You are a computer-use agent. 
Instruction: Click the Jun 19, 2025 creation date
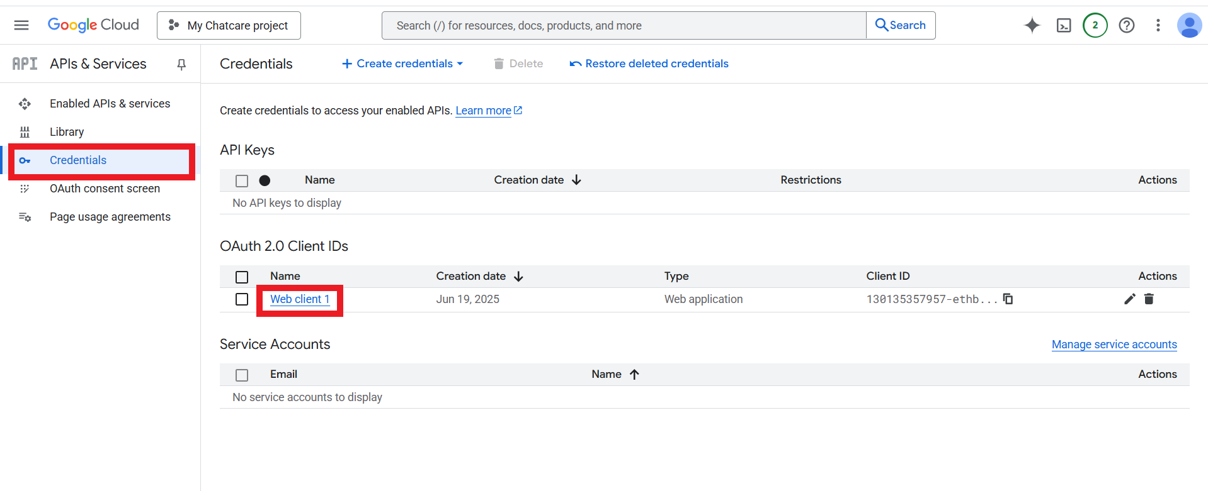468,299
